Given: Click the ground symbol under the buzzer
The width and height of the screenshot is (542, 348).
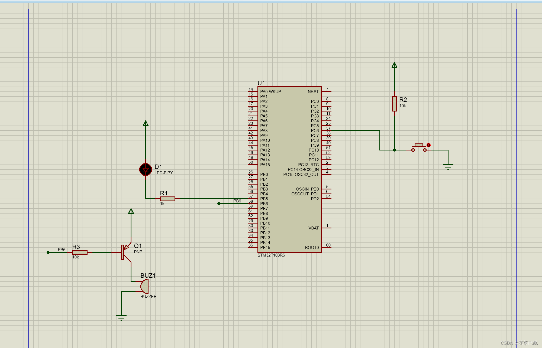Looking at the screenshot, I should pyautogui.click(x=121, y=317).
